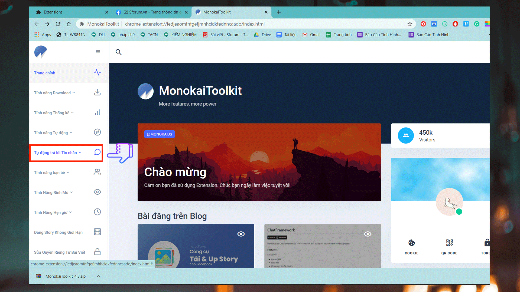
Task: Open the pháp chế bookmark
Action: pos(123,35)
